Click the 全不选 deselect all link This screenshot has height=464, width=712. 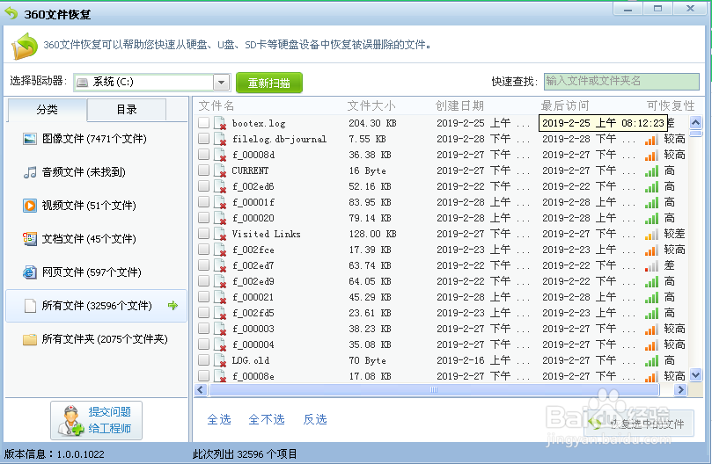click(x=267, y=419)
